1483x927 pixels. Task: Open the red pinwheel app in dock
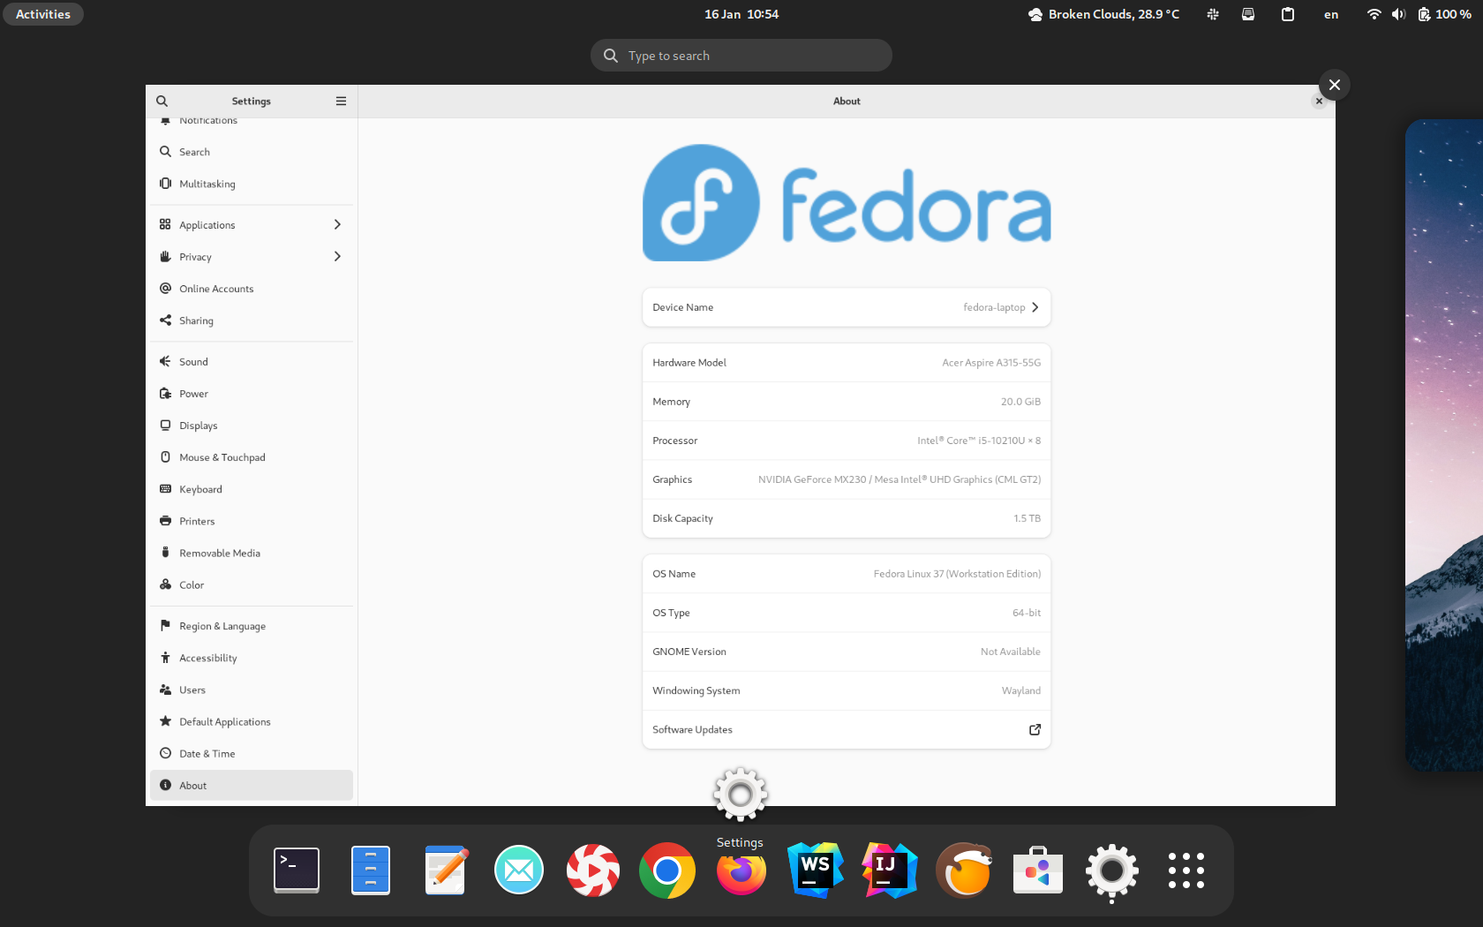593,870
